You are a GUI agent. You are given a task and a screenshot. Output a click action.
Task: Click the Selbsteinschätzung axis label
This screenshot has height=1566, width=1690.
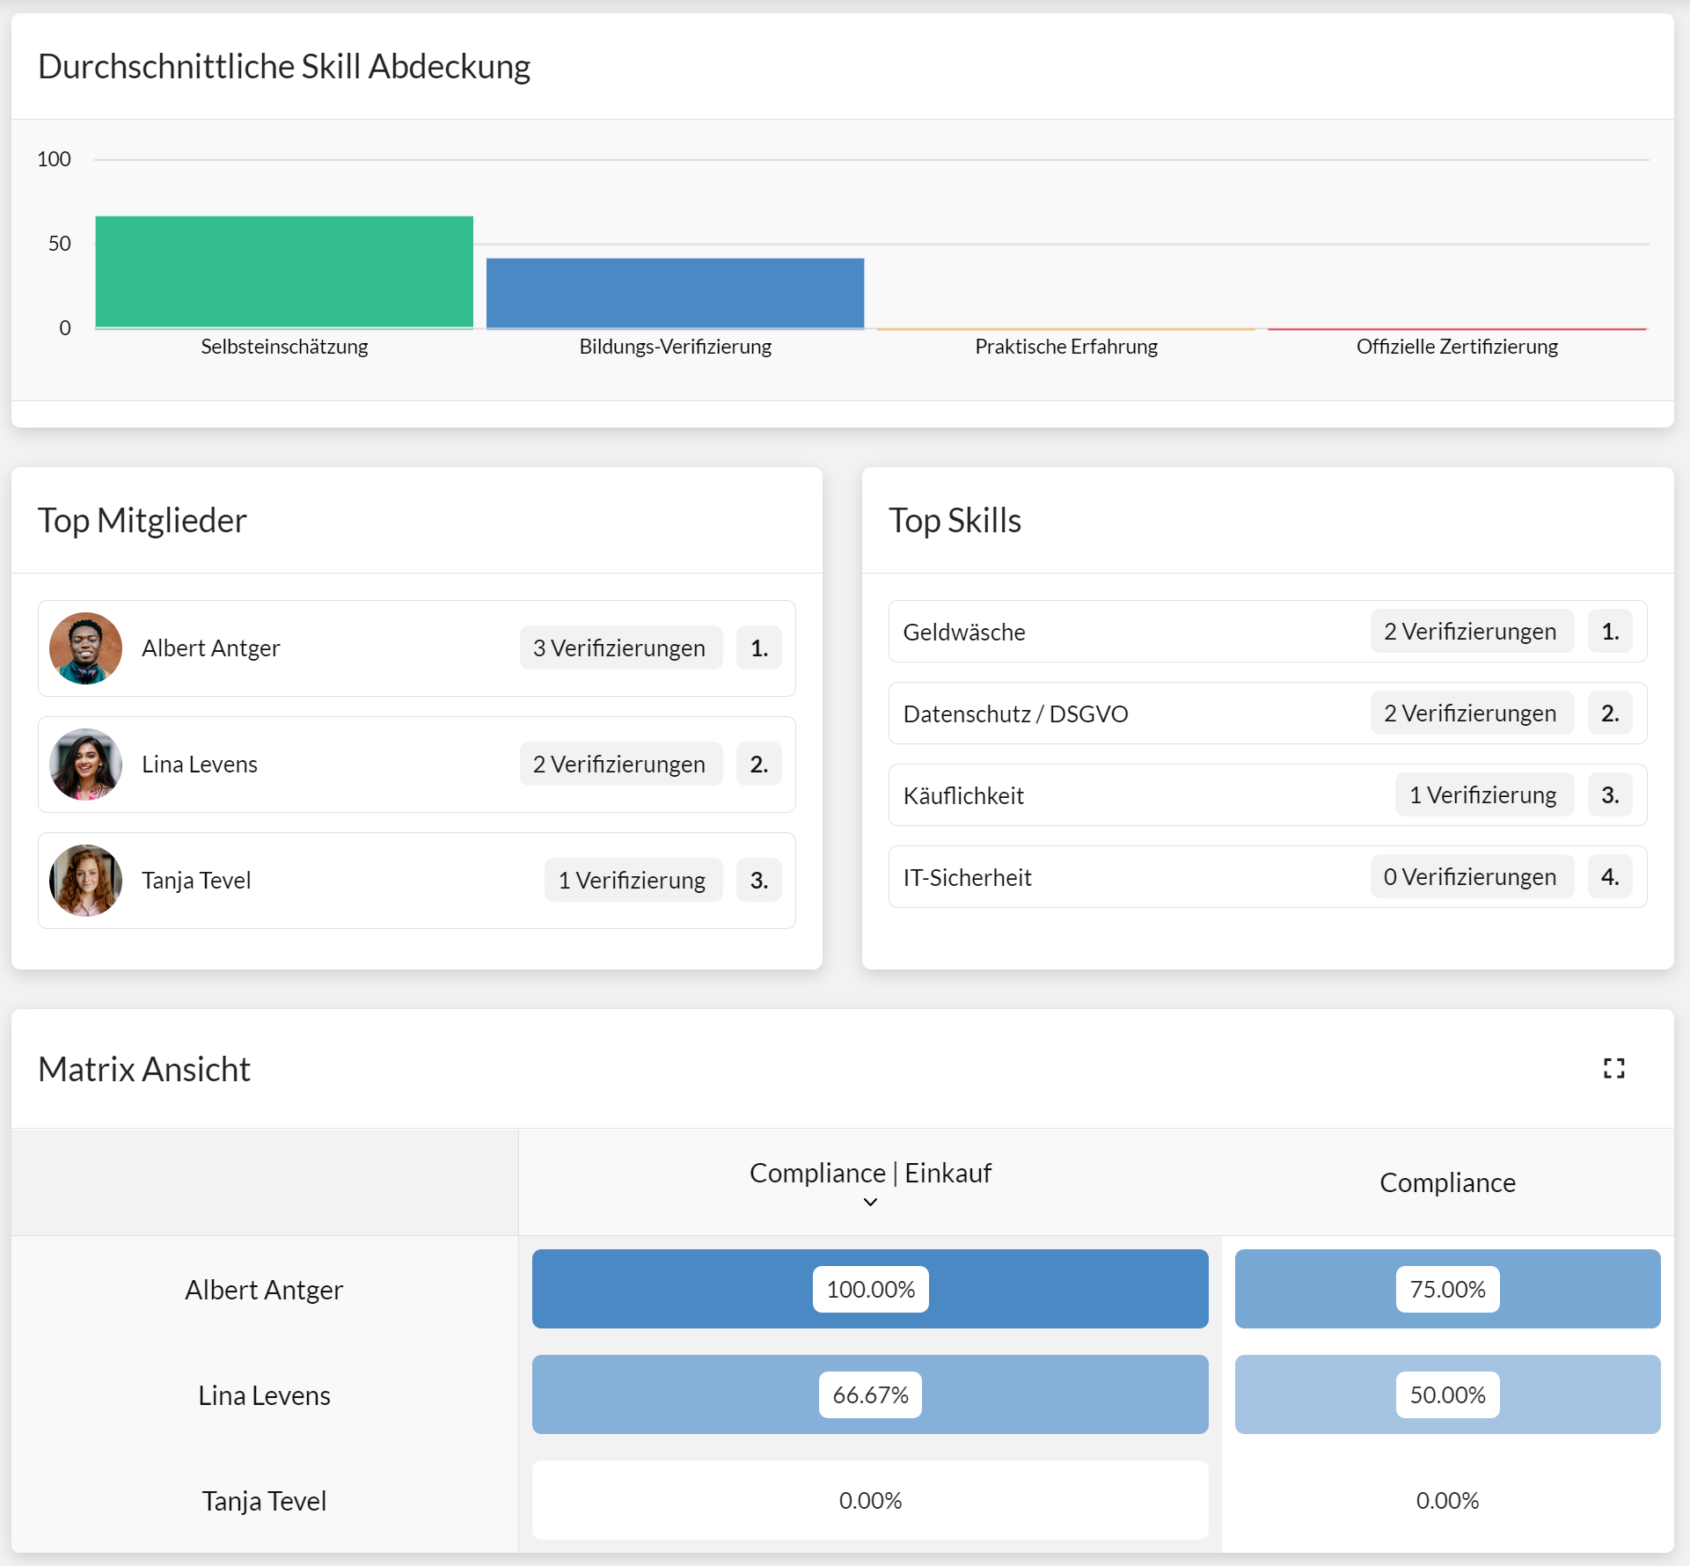[x=284, y=347]
